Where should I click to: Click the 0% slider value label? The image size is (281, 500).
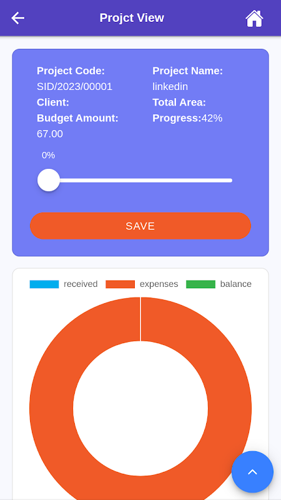49,155
